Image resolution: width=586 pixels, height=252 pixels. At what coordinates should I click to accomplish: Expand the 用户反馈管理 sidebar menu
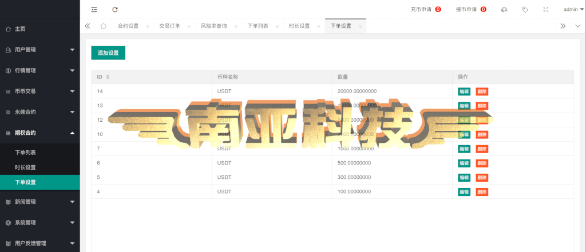pos(40,243)
